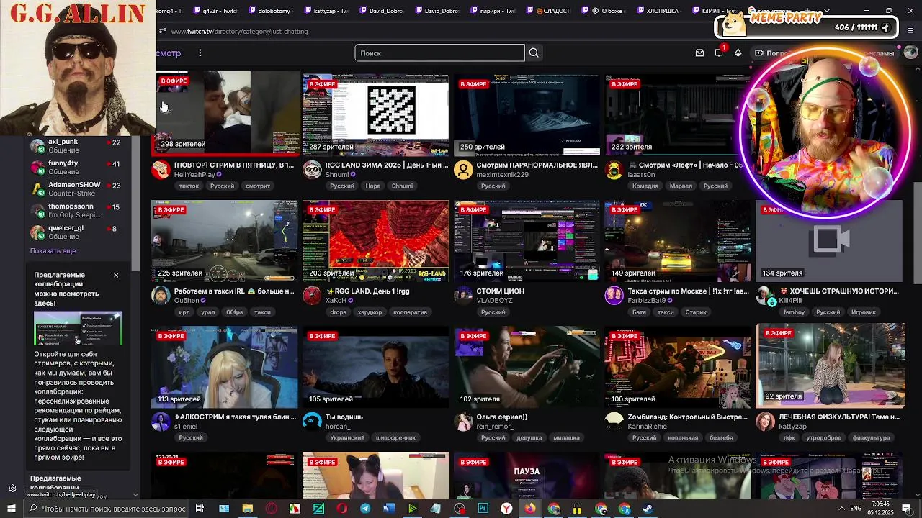Click the Get Bits diamond icon
This screenshot has height=518, width=922.
click(738, 53)
